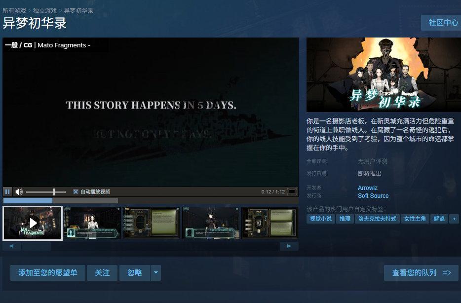Mute the video volume speaker icon
Image resolution: width=461 pixels, height=303 pixels.
click(x=19, y=192)
